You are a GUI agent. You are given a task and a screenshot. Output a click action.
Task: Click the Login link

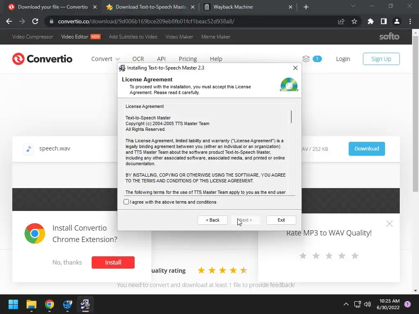click(343, 59)
